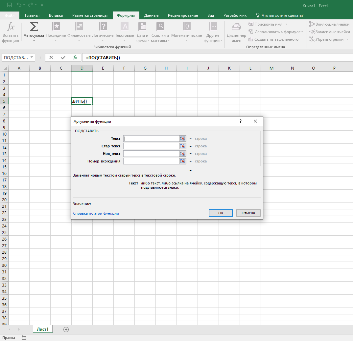Switch to the Данные tab
The height and width of the screenshot is (341, 353).
pyautogui.click(x=151, y=15)
